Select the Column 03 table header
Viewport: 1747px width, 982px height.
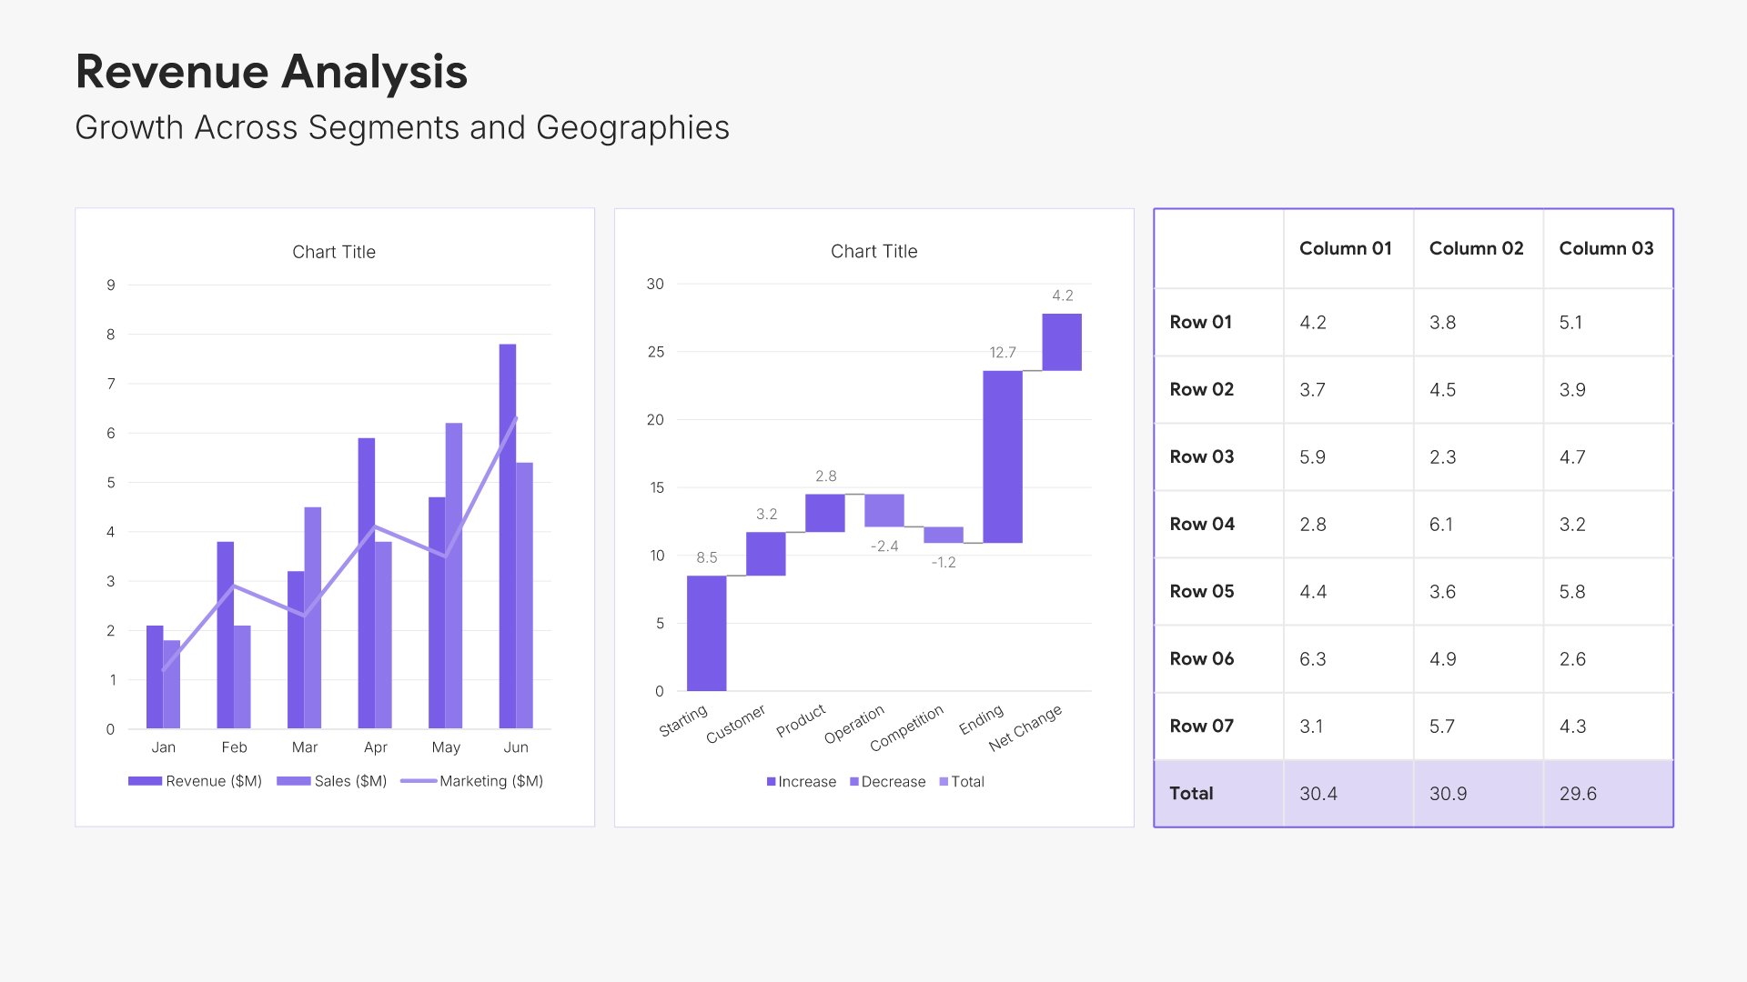(x=1605, y=248)
